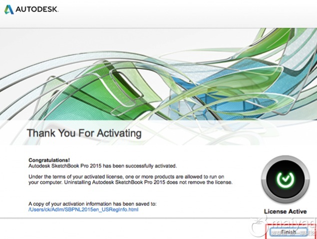Click the 'License Active' label
This screenshot has height=239, width=317.
(x=285, y=212)
